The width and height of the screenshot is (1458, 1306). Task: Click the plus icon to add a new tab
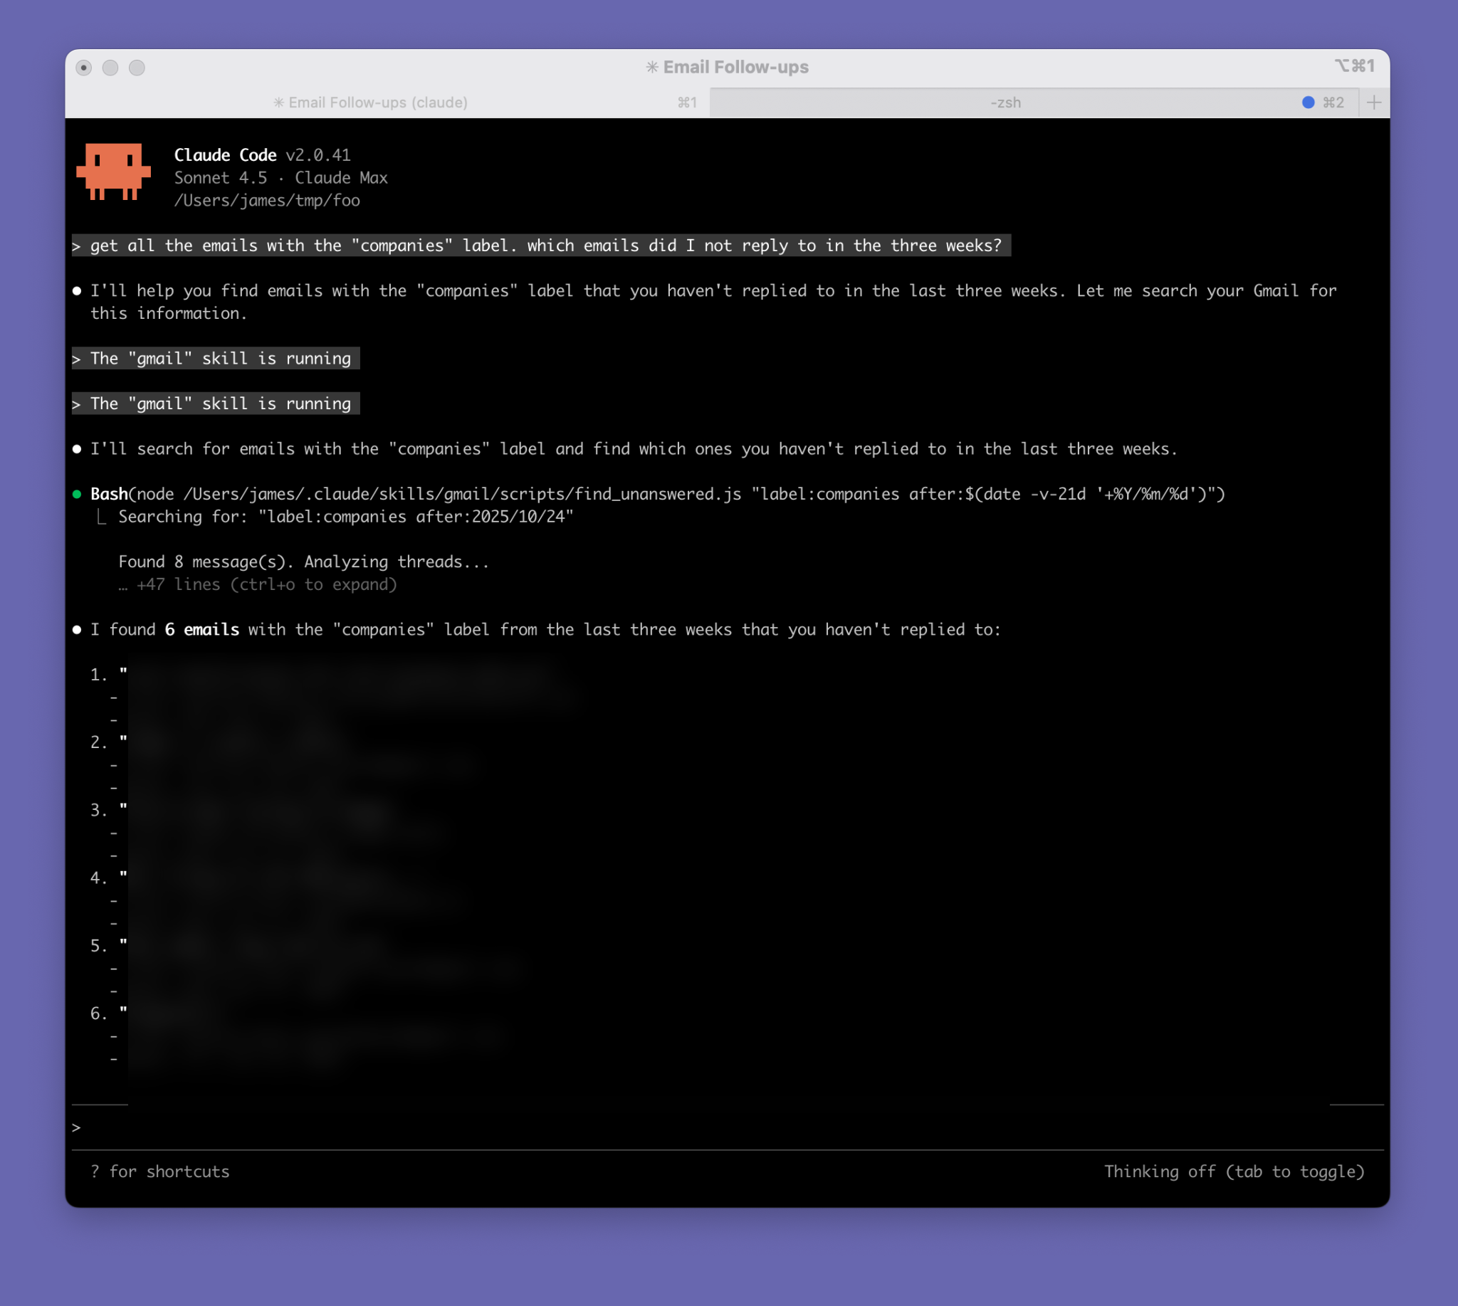(1373, 102)
